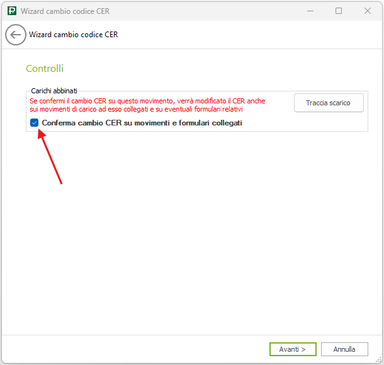Cancel the wizard with Annulla
Image resolution: width=384 pixels, height=365 pixels.
tap(344, 349)
